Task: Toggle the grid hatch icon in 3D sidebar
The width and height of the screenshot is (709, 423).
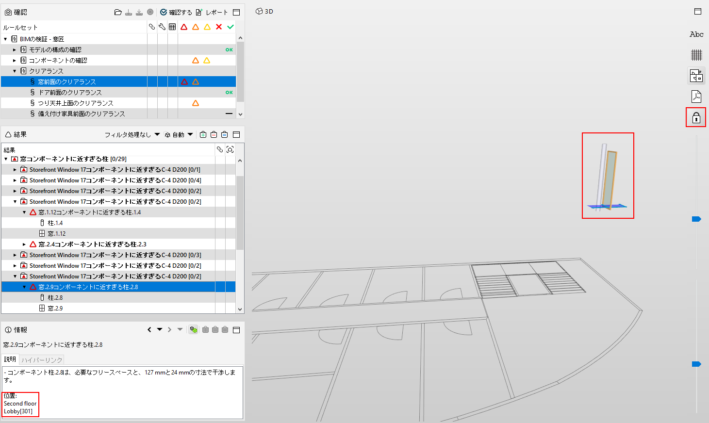Action: click(696, 55)
